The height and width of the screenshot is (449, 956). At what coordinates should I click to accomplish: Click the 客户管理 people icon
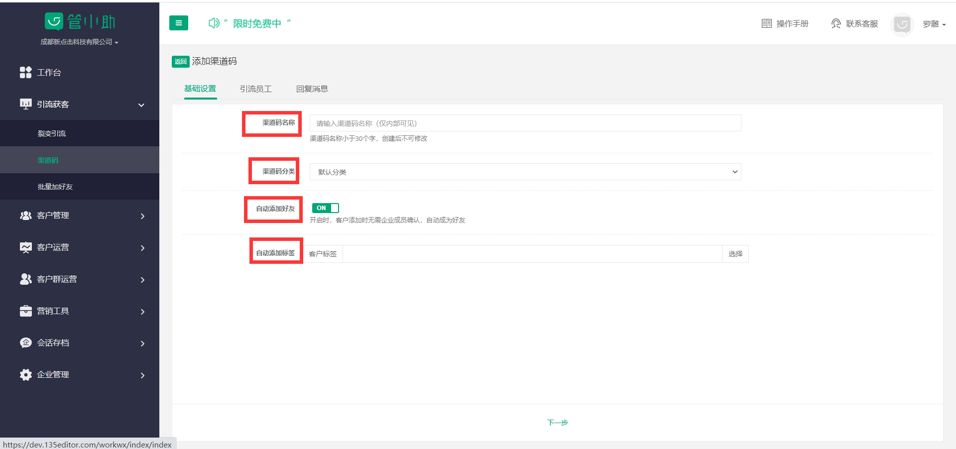coord(25,216)
